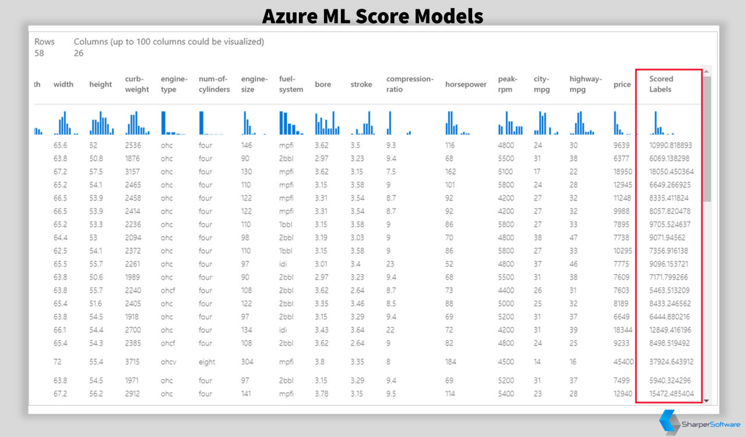
Task: Click the Scored Labels histogram
Action: (662, 123)
